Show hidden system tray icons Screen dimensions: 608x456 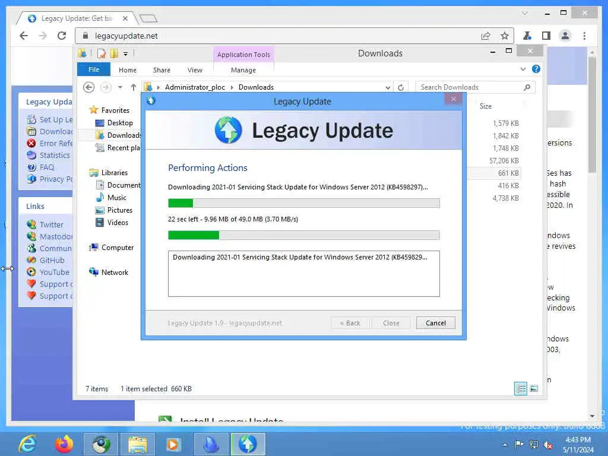(505, 445)
